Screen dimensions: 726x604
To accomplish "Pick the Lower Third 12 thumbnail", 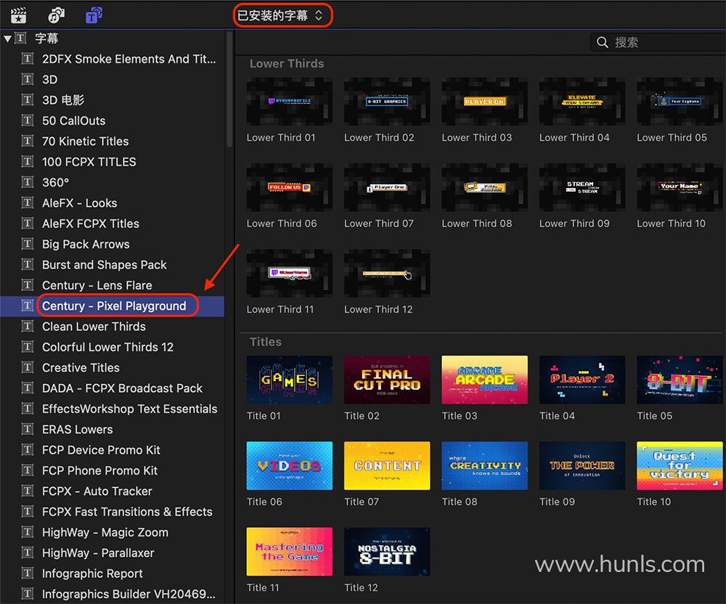I will pyautogui.click(x=387, y=274).
